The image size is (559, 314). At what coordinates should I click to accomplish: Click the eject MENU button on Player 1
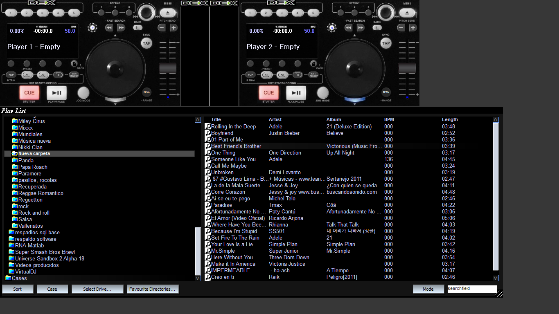(168, 13)
